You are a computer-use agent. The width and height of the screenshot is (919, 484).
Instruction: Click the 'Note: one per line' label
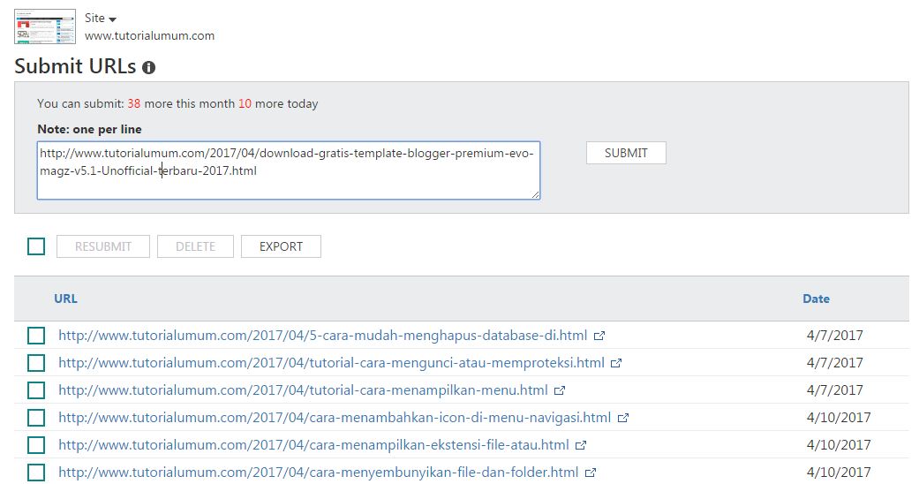[x=90, y=130]
